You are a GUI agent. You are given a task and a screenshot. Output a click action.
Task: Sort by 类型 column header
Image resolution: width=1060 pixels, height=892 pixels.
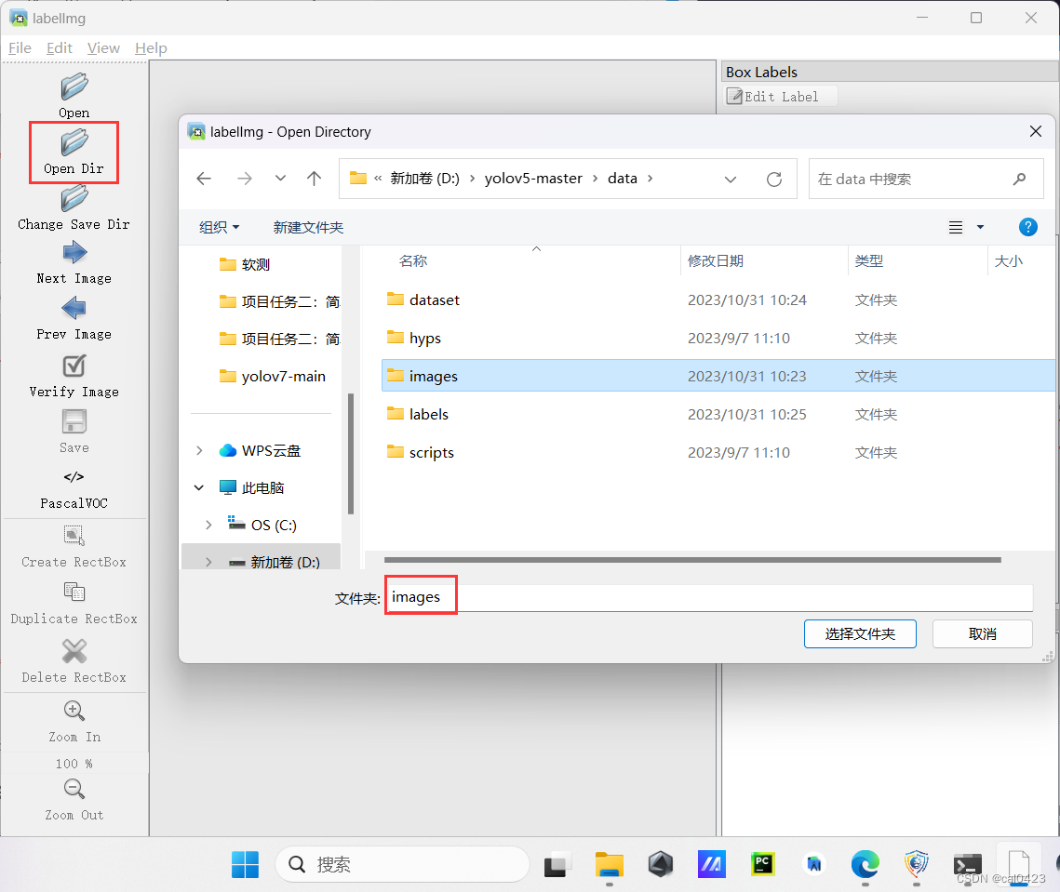pyautogui.click(x=868, y=260)
